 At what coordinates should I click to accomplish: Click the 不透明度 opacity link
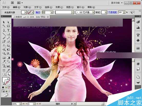pyautogui.click(x=113, y=12)
